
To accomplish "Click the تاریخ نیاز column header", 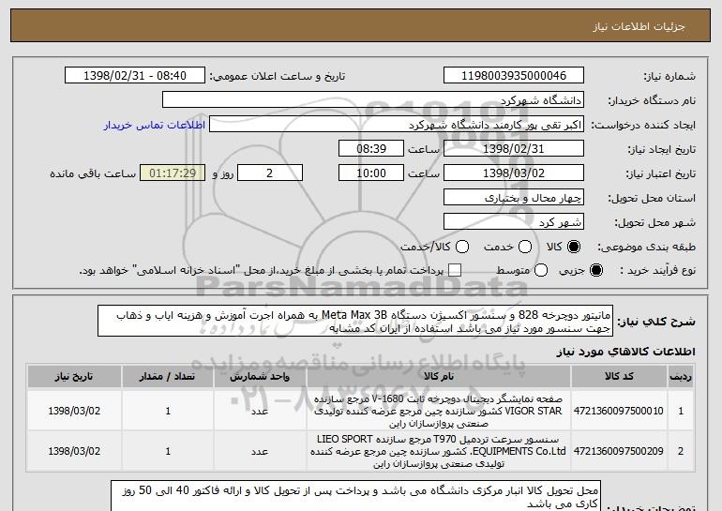I will pyautogui.click(x=74, y=377).
